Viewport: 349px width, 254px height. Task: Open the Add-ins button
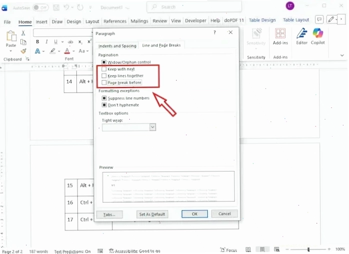(x=280, y=36)
